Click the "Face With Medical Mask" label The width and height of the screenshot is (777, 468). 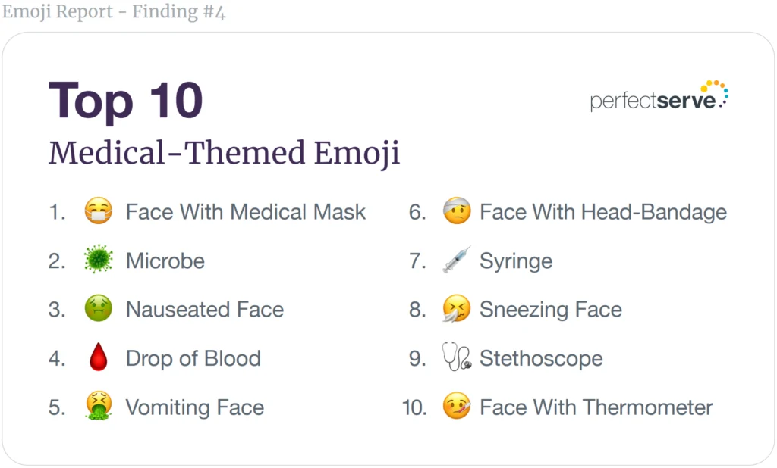(x=246, y=213)
